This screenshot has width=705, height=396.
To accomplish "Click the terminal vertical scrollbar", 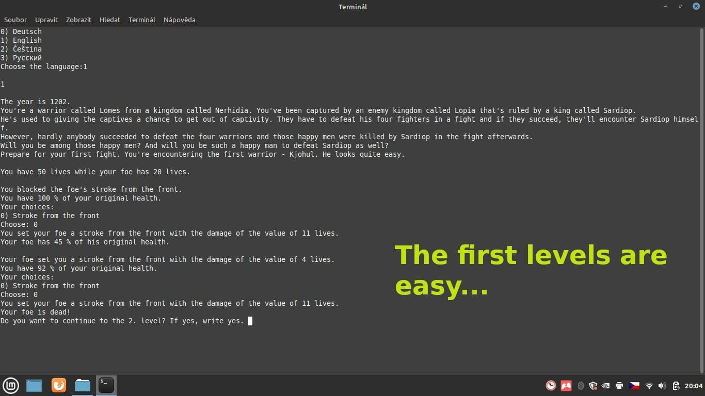I will click(x=702, y=200).
